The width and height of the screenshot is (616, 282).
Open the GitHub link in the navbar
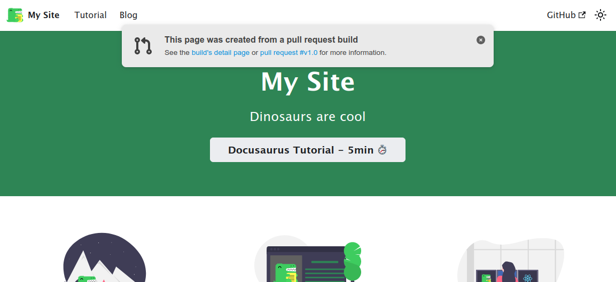click(x=566, y=15)
